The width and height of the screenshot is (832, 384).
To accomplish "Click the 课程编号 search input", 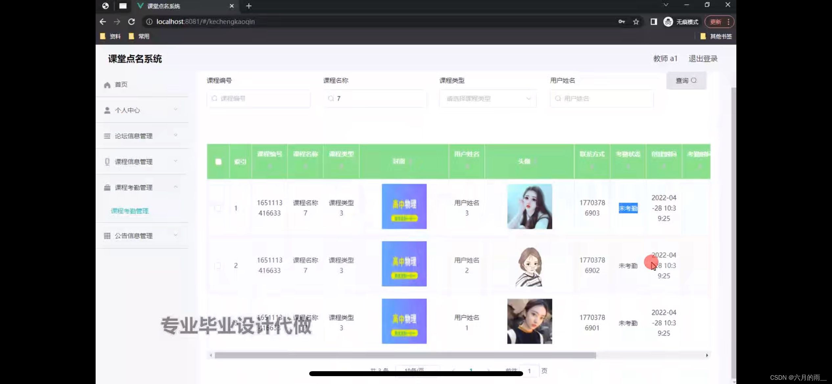I will click(259, 98).
